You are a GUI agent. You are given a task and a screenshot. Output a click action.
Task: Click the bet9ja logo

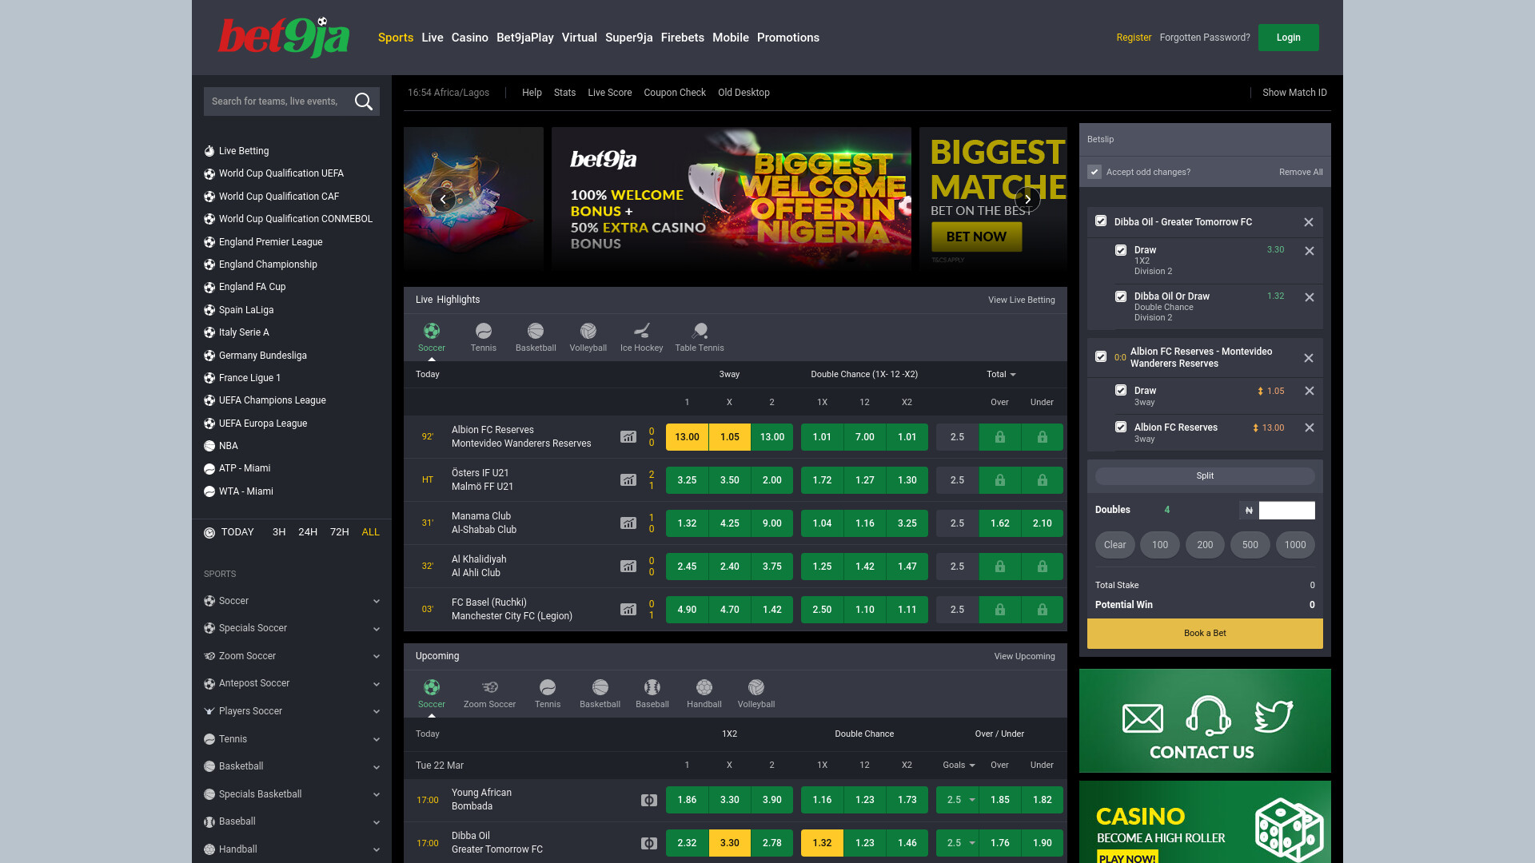tap(284, 38)
